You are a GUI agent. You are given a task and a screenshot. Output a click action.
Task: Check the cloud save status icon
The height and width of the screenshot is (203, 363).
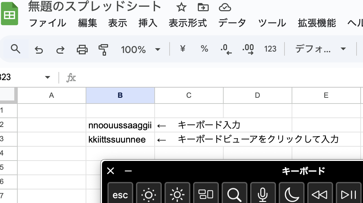coord(225,7)
